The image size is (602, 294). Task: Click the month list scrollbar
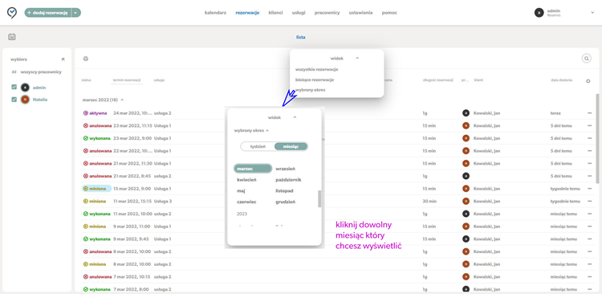[x=319, y=198]
